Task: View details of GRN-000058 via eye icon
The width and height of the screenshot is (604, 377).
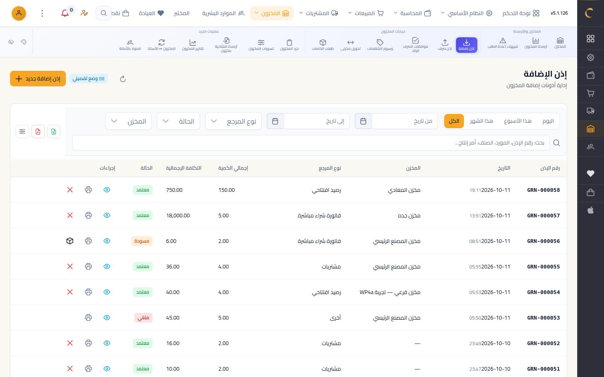Action: [107, 190]
